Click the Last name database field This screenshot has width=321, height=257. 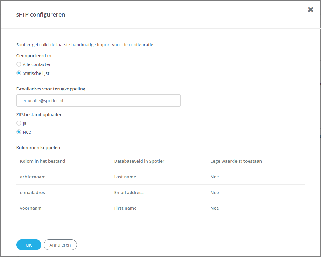point(125,177)
